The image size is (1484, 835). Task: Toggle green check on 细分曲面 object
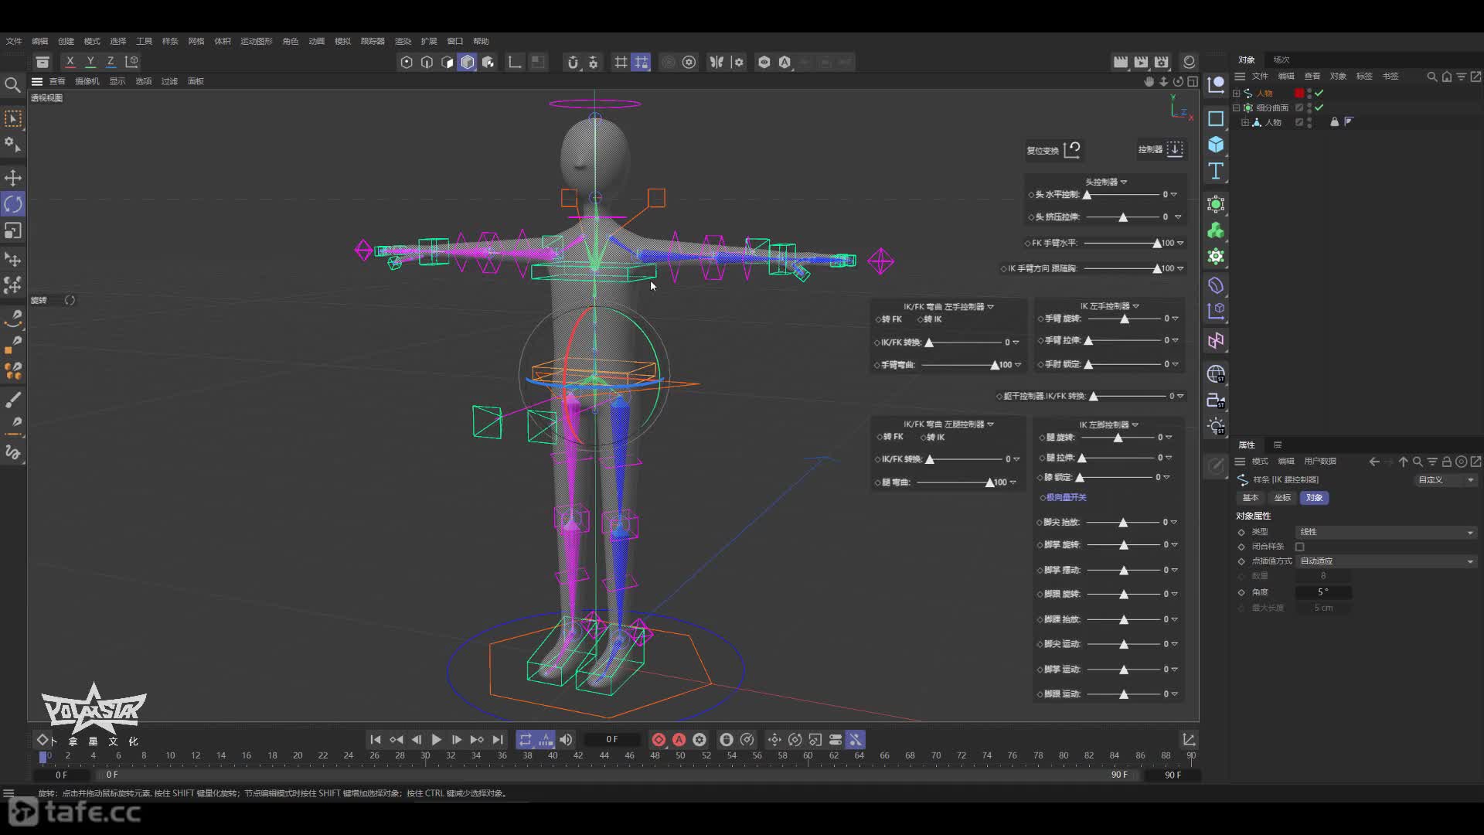1319,107
